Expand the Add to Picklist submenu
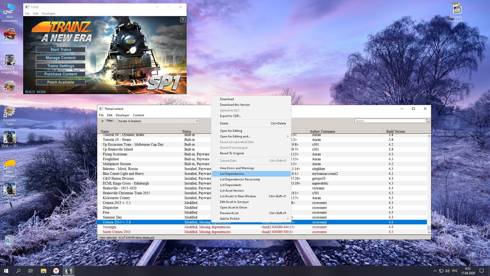Image resolution: width=490 pixels, height=276 pixels. coord(251,219)
